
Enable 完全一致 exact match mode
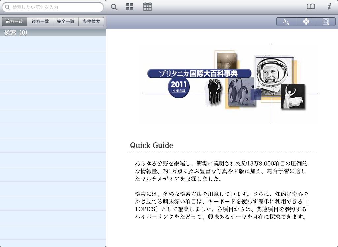(66, 22)
